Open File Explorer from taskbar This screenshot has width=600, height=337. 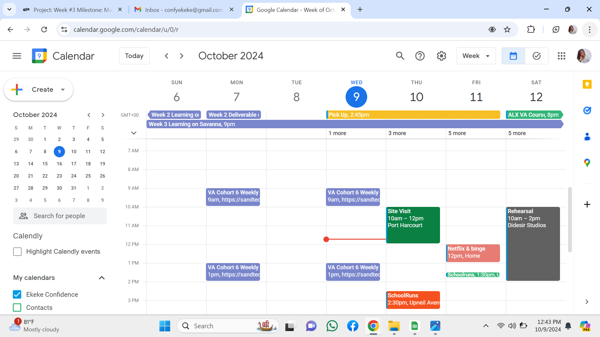(394, 326)
